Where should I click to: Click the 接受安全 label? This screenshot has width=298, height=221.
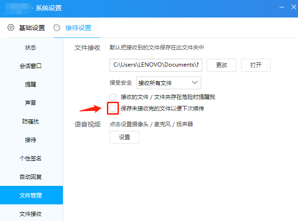pos(121,83)
